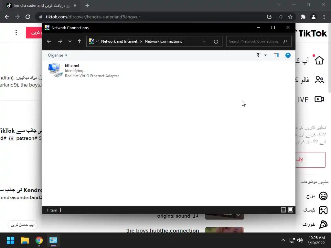331x248 pixels.
Task: Bookmark this tab with star icon
Action: tap(290, 17)
